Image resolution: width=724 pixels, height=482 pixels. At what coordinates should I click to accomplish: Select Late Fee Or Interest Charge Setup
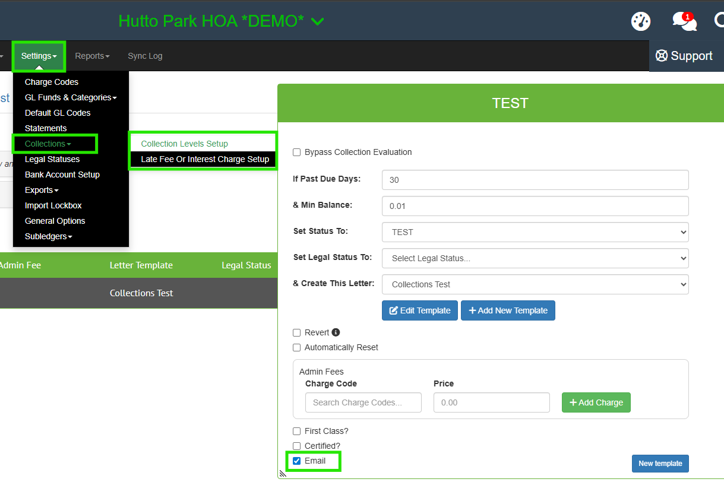click(x=205, y=159)
